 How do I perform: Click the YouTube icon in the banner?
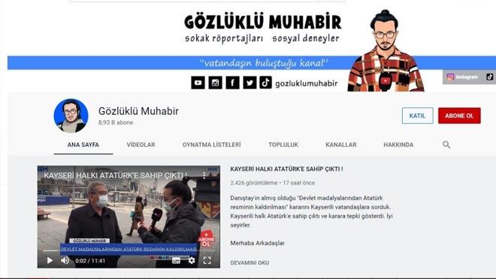[198, 82]
